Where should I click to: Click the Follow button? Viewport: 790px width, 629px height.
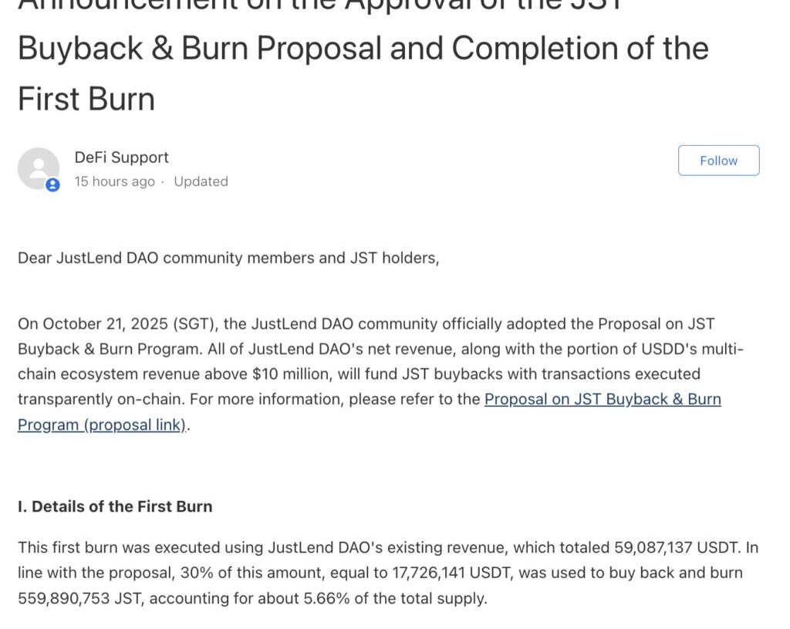(x=718, y=161)
